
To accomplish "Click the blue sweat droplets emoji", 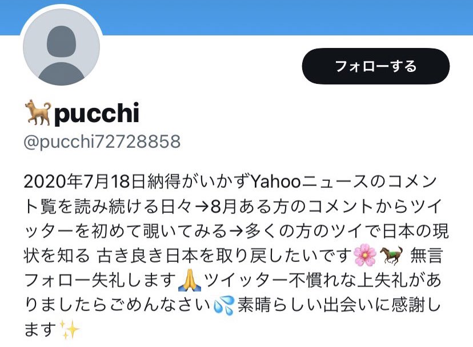I will [223, 305].
